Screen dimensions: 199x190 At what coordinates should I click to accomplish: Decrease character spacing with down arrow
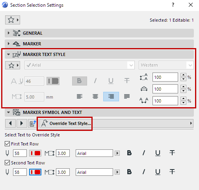click(x=183, y=103)
